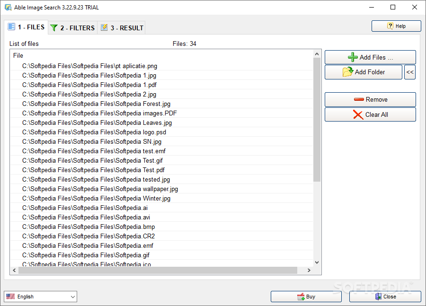Image resolution: width=426 pixels, height=306 pixels.
Task: Select the Softpedia.ai row
Action: (x=162, y=208)
